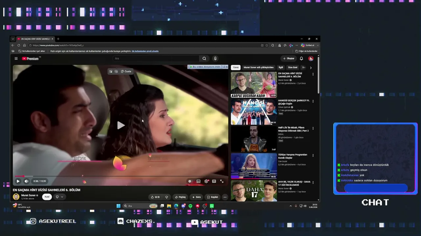Viewport: 421px width, 236px height.
Task: Toggle subtitles captions in the player
Action: pyautogui.click(x=198, y=181)
